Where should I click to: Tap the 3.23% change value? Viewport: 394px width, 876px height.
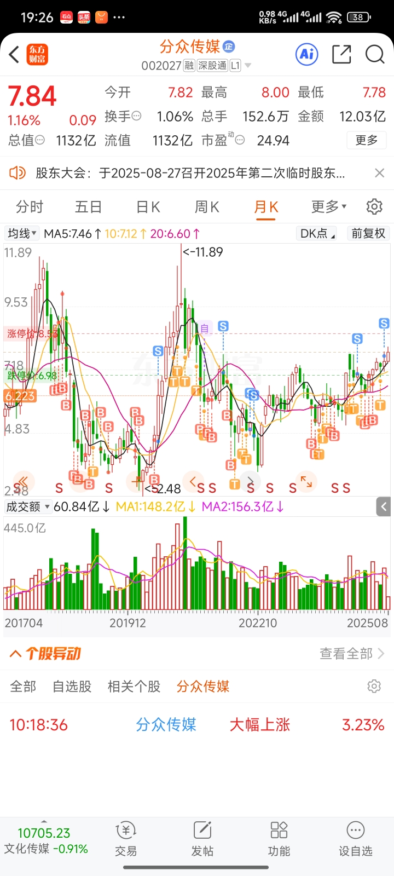pyautogui.click(x=363, y=725)
